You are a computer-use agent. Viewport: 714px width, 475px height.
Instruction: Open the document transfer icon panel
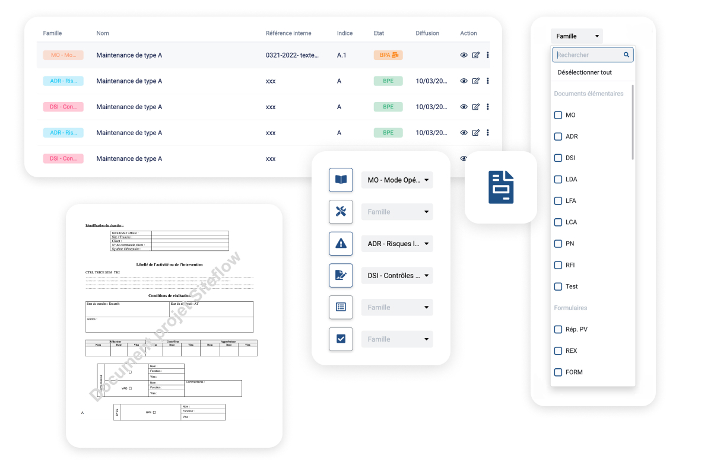pyautogui.click(x=500, y=187)
